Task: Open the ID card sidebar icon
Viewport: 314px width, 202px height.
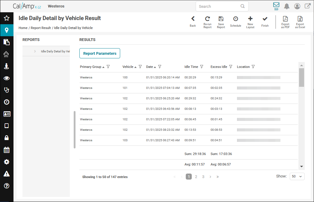Action: tap(7, 114)
